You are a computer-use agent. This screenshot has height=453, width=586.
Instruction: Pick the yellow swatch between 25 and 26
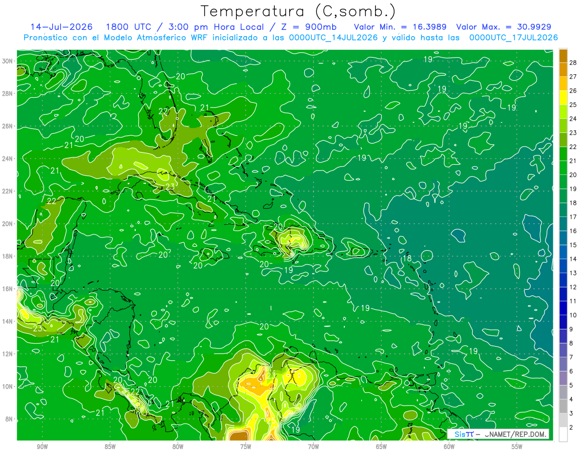tap(563, 98)
